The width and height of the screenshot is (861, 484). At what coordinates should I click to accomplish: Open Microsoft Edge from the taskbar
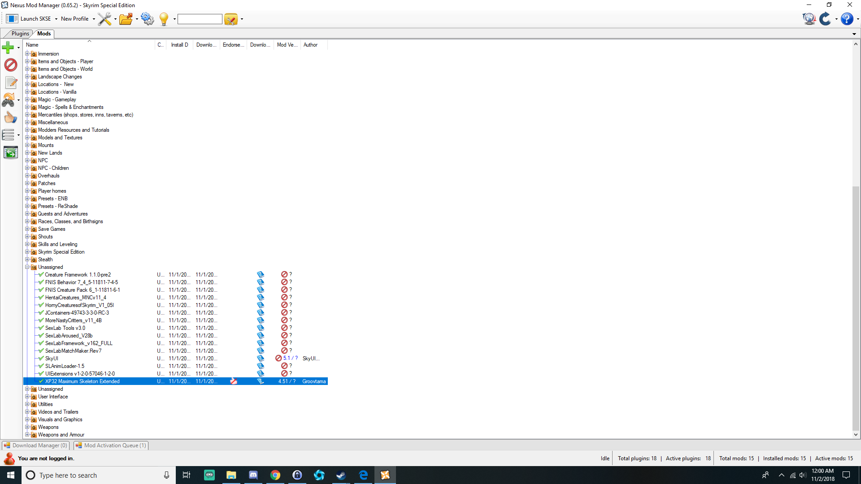tap(363, 475)
